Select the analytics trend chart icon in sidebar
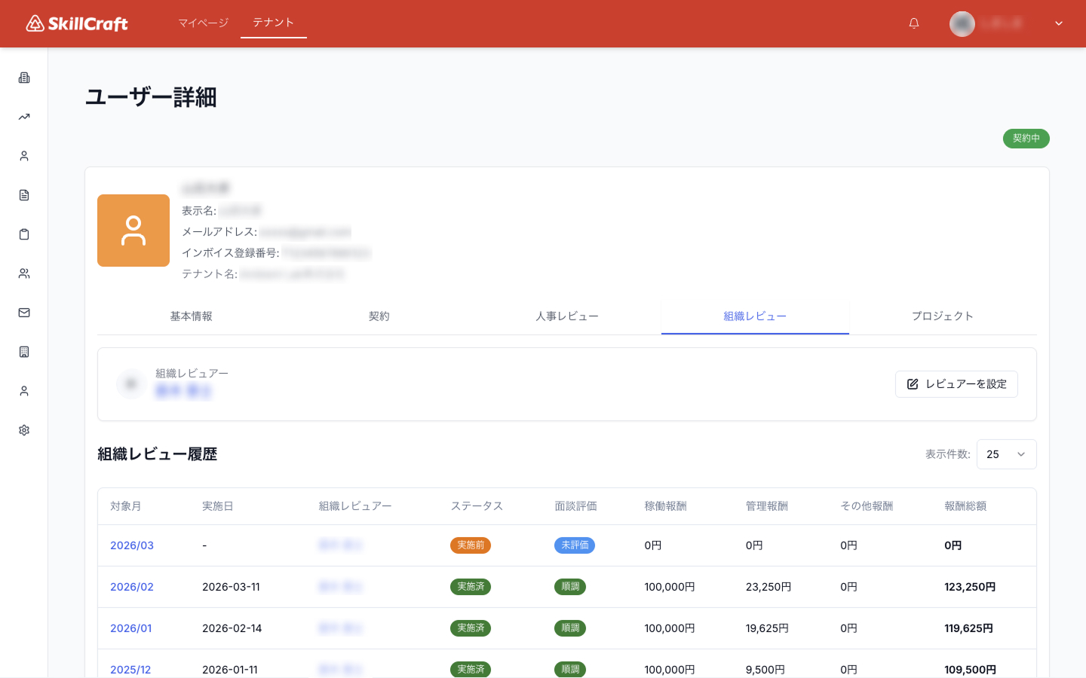Viewport: 1086px width, 678px height. click(x=23, y=116)
